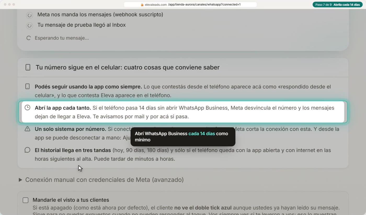This screenshot has height=215, width=366.
Task: Click the phone icon in the "Tu número sigue" heading
Action: click(28, 67)
